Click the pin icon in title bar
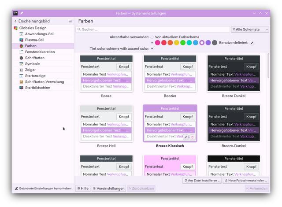This screenshot has width=282, height=207. coord(22,13)
